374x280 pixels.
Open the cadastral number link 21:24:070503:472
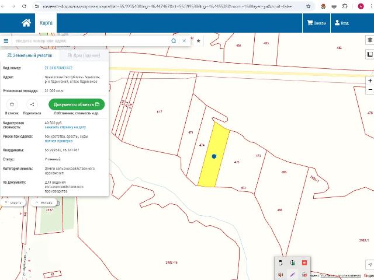[x=58, y=68]
